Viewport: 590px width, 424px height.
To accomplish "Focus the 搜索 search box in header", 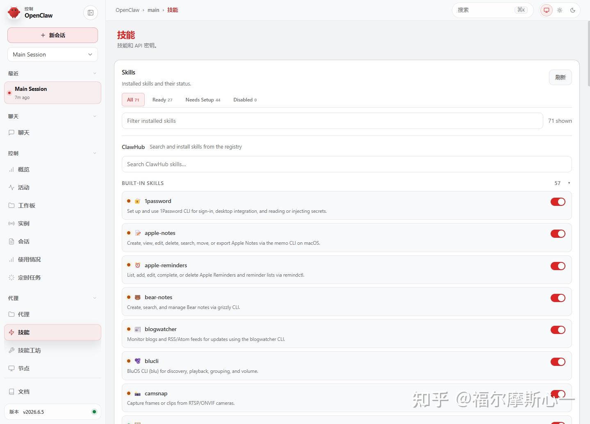I will coord(492,10).
